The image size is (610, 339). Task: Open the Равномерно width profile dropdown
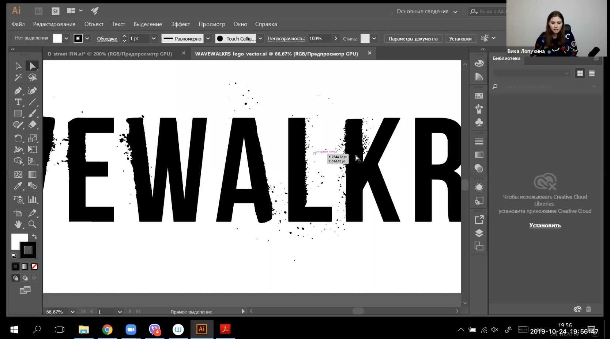208,38
